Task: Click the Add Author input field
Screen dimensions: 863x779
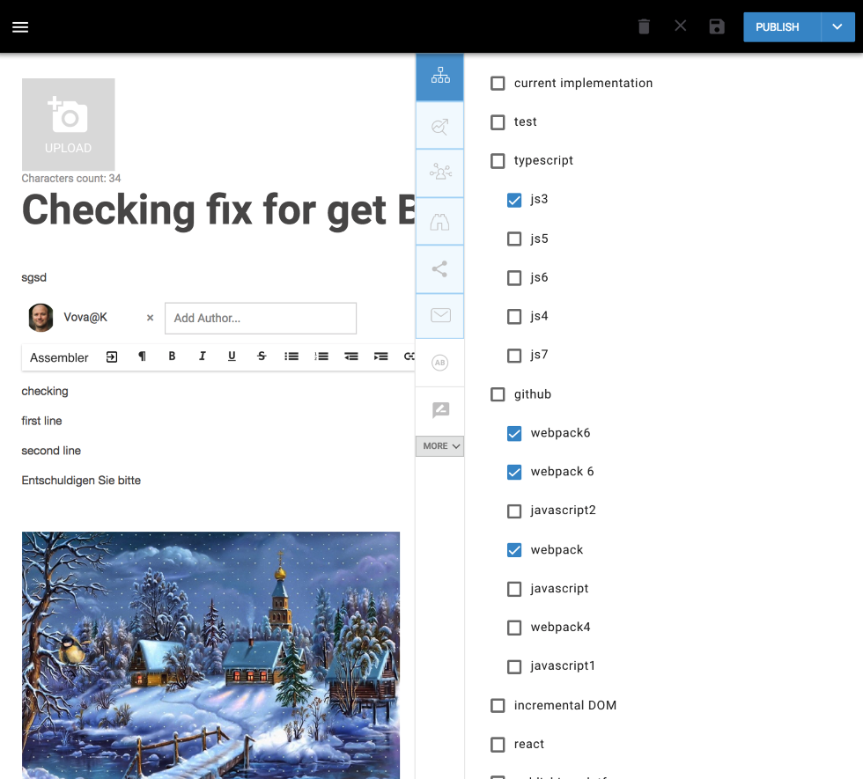Action: [x=261, y=318]
